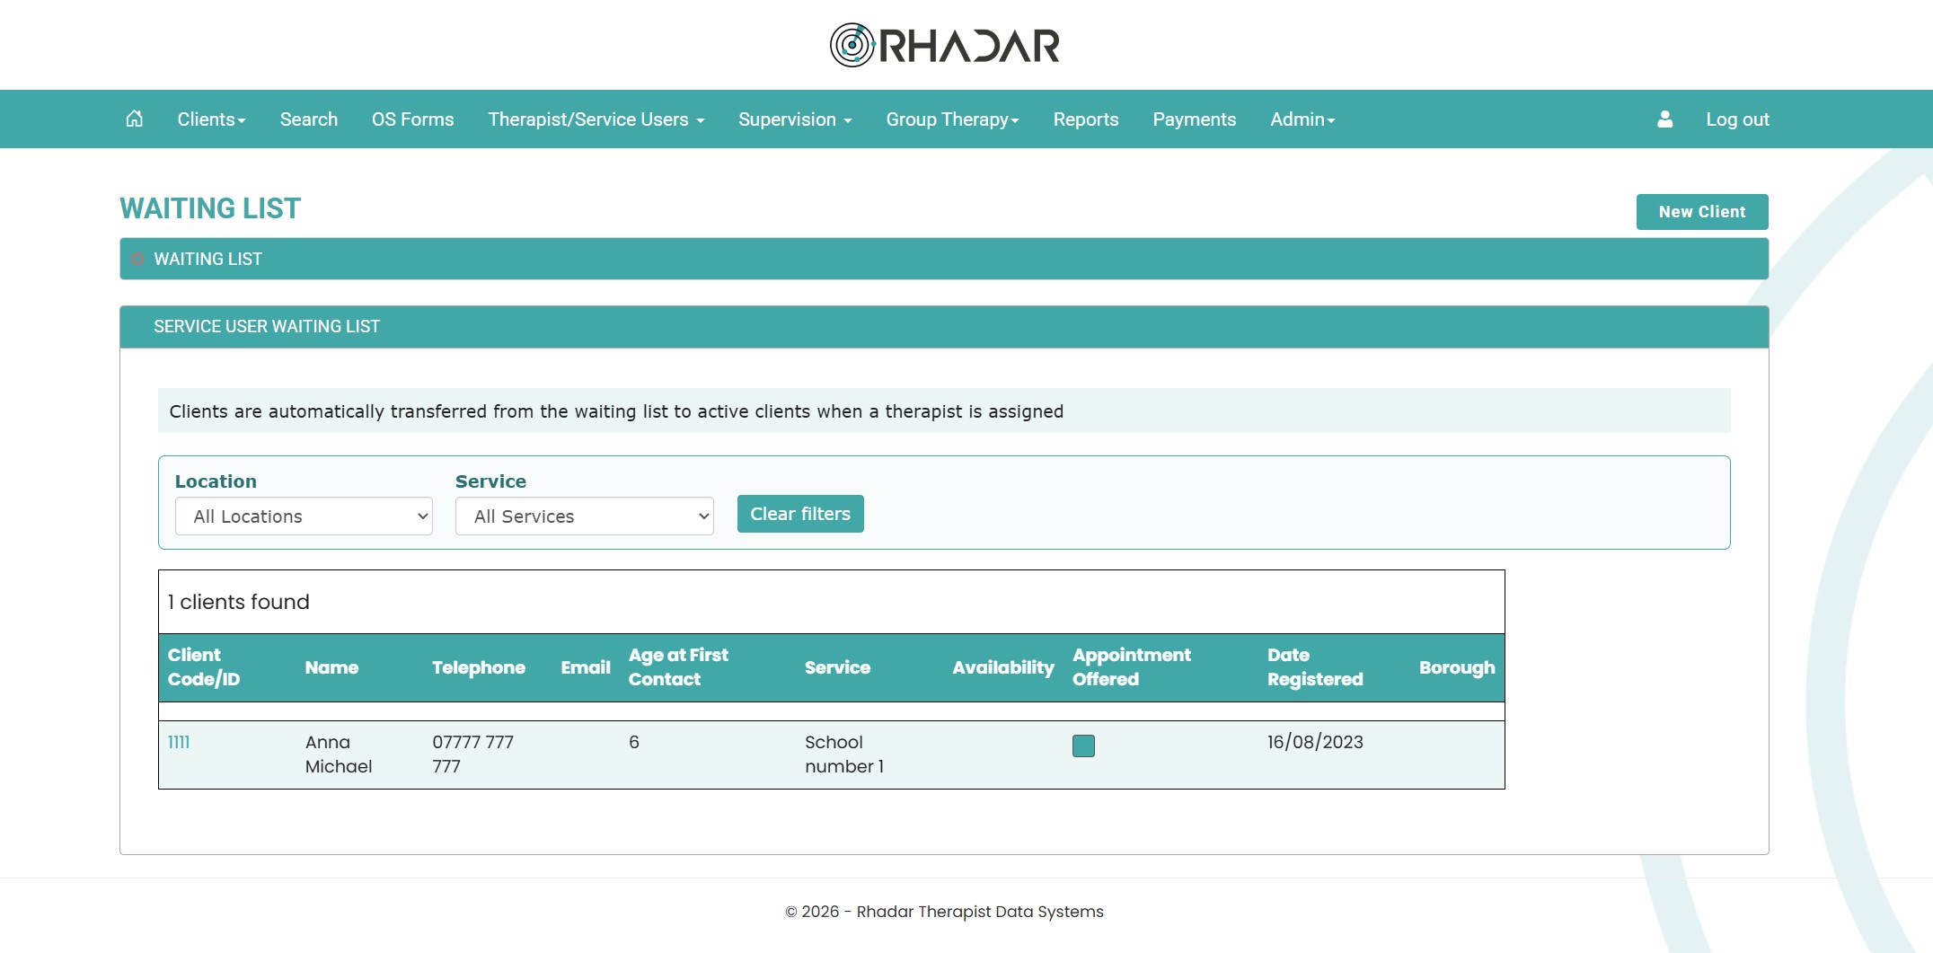1933x953 pixels.
Task: Click the '1 clients found' text
Action: pos(238,602)
